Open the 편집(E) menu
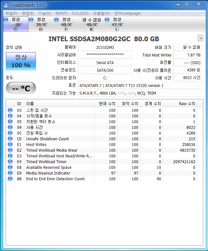 (x=28, y=13)
